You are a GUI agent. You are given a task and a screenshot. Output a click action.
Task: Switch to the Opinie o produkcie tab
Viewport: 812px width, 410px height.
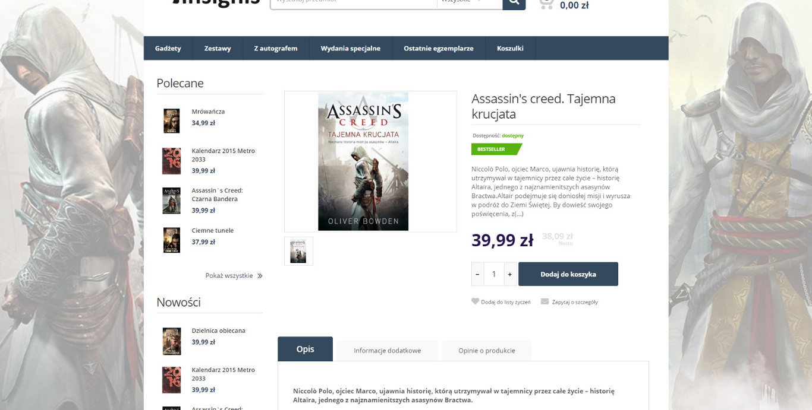click(487, 351)
